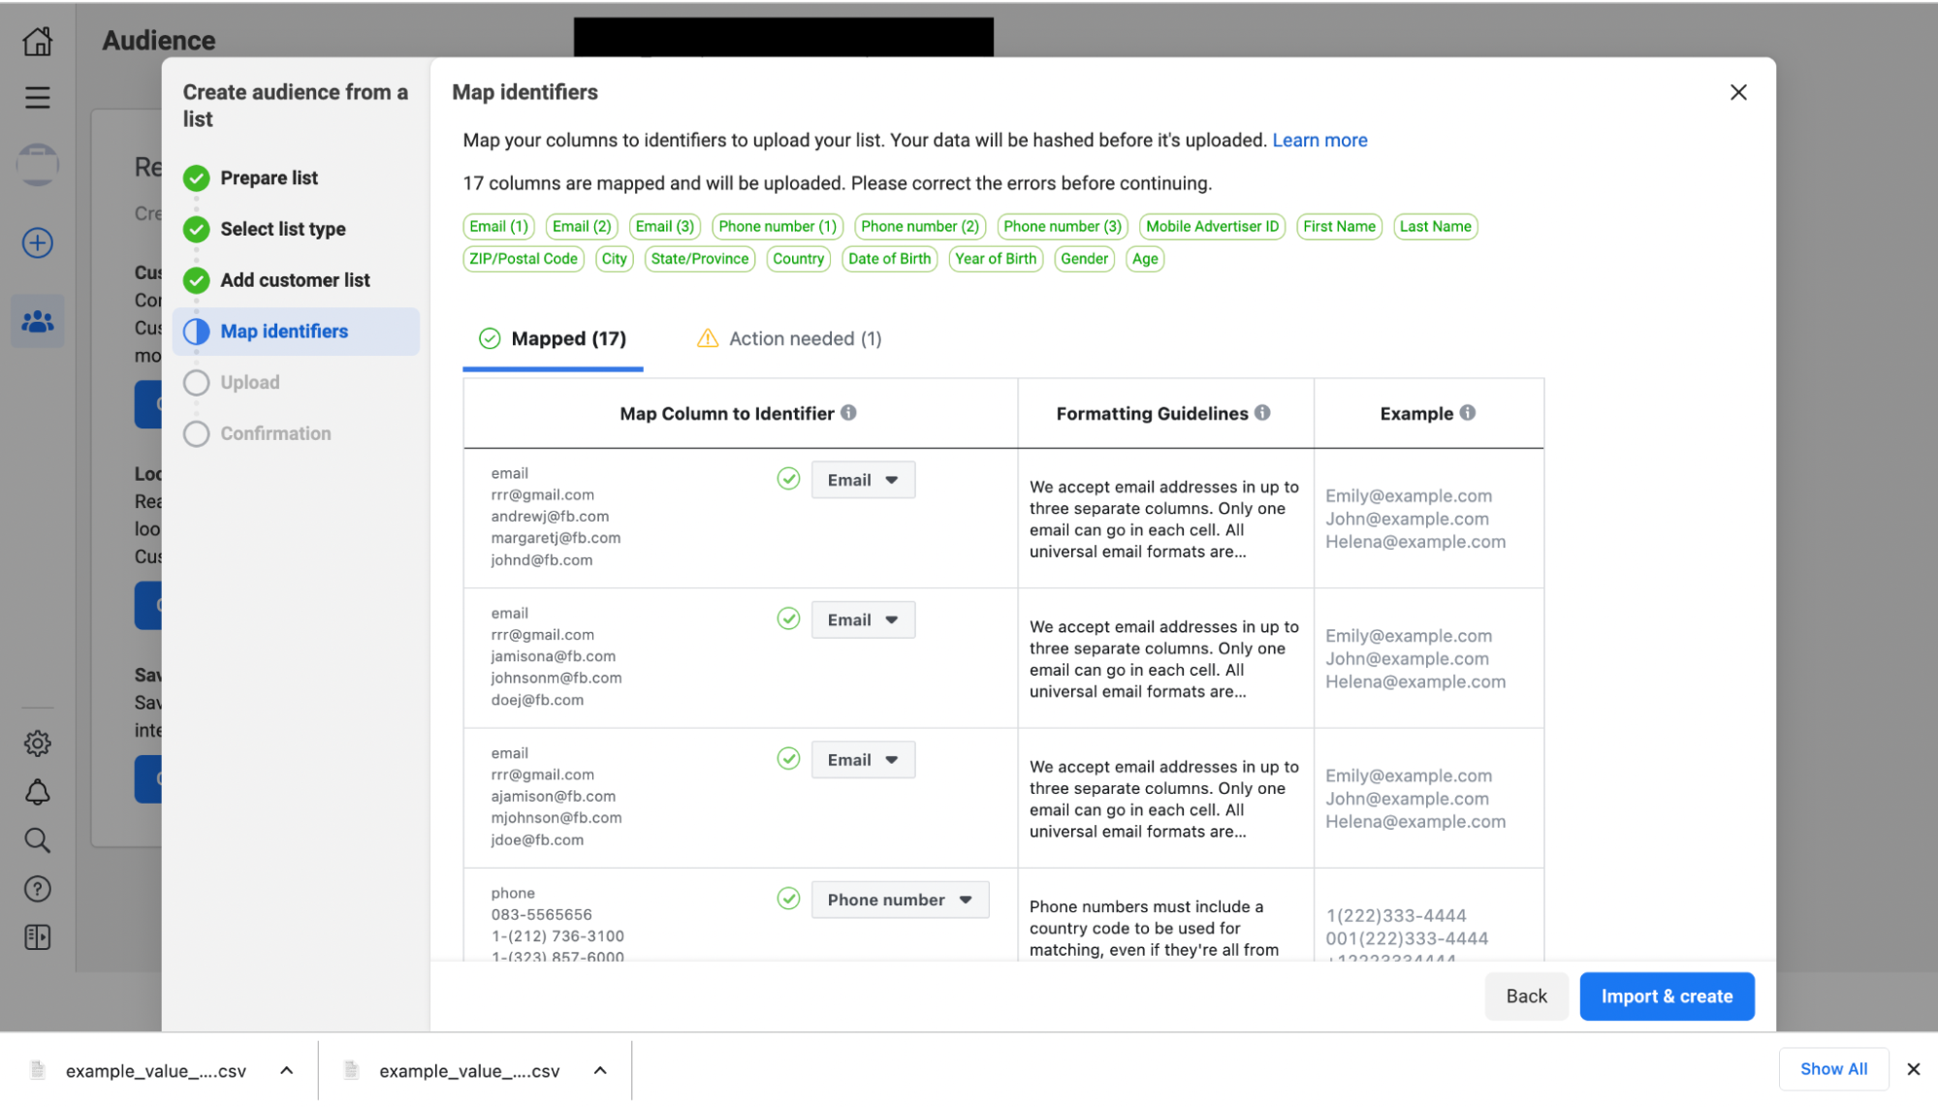Click the close X button on dialog

[x=1738, y=92]
